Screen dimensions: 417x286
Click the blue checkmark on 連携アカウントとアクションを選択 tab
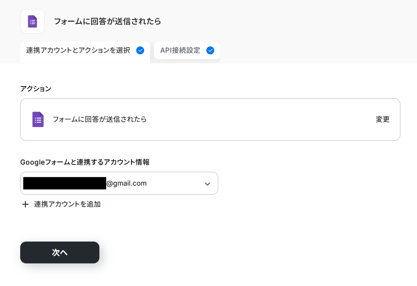[x=140, y=50]
